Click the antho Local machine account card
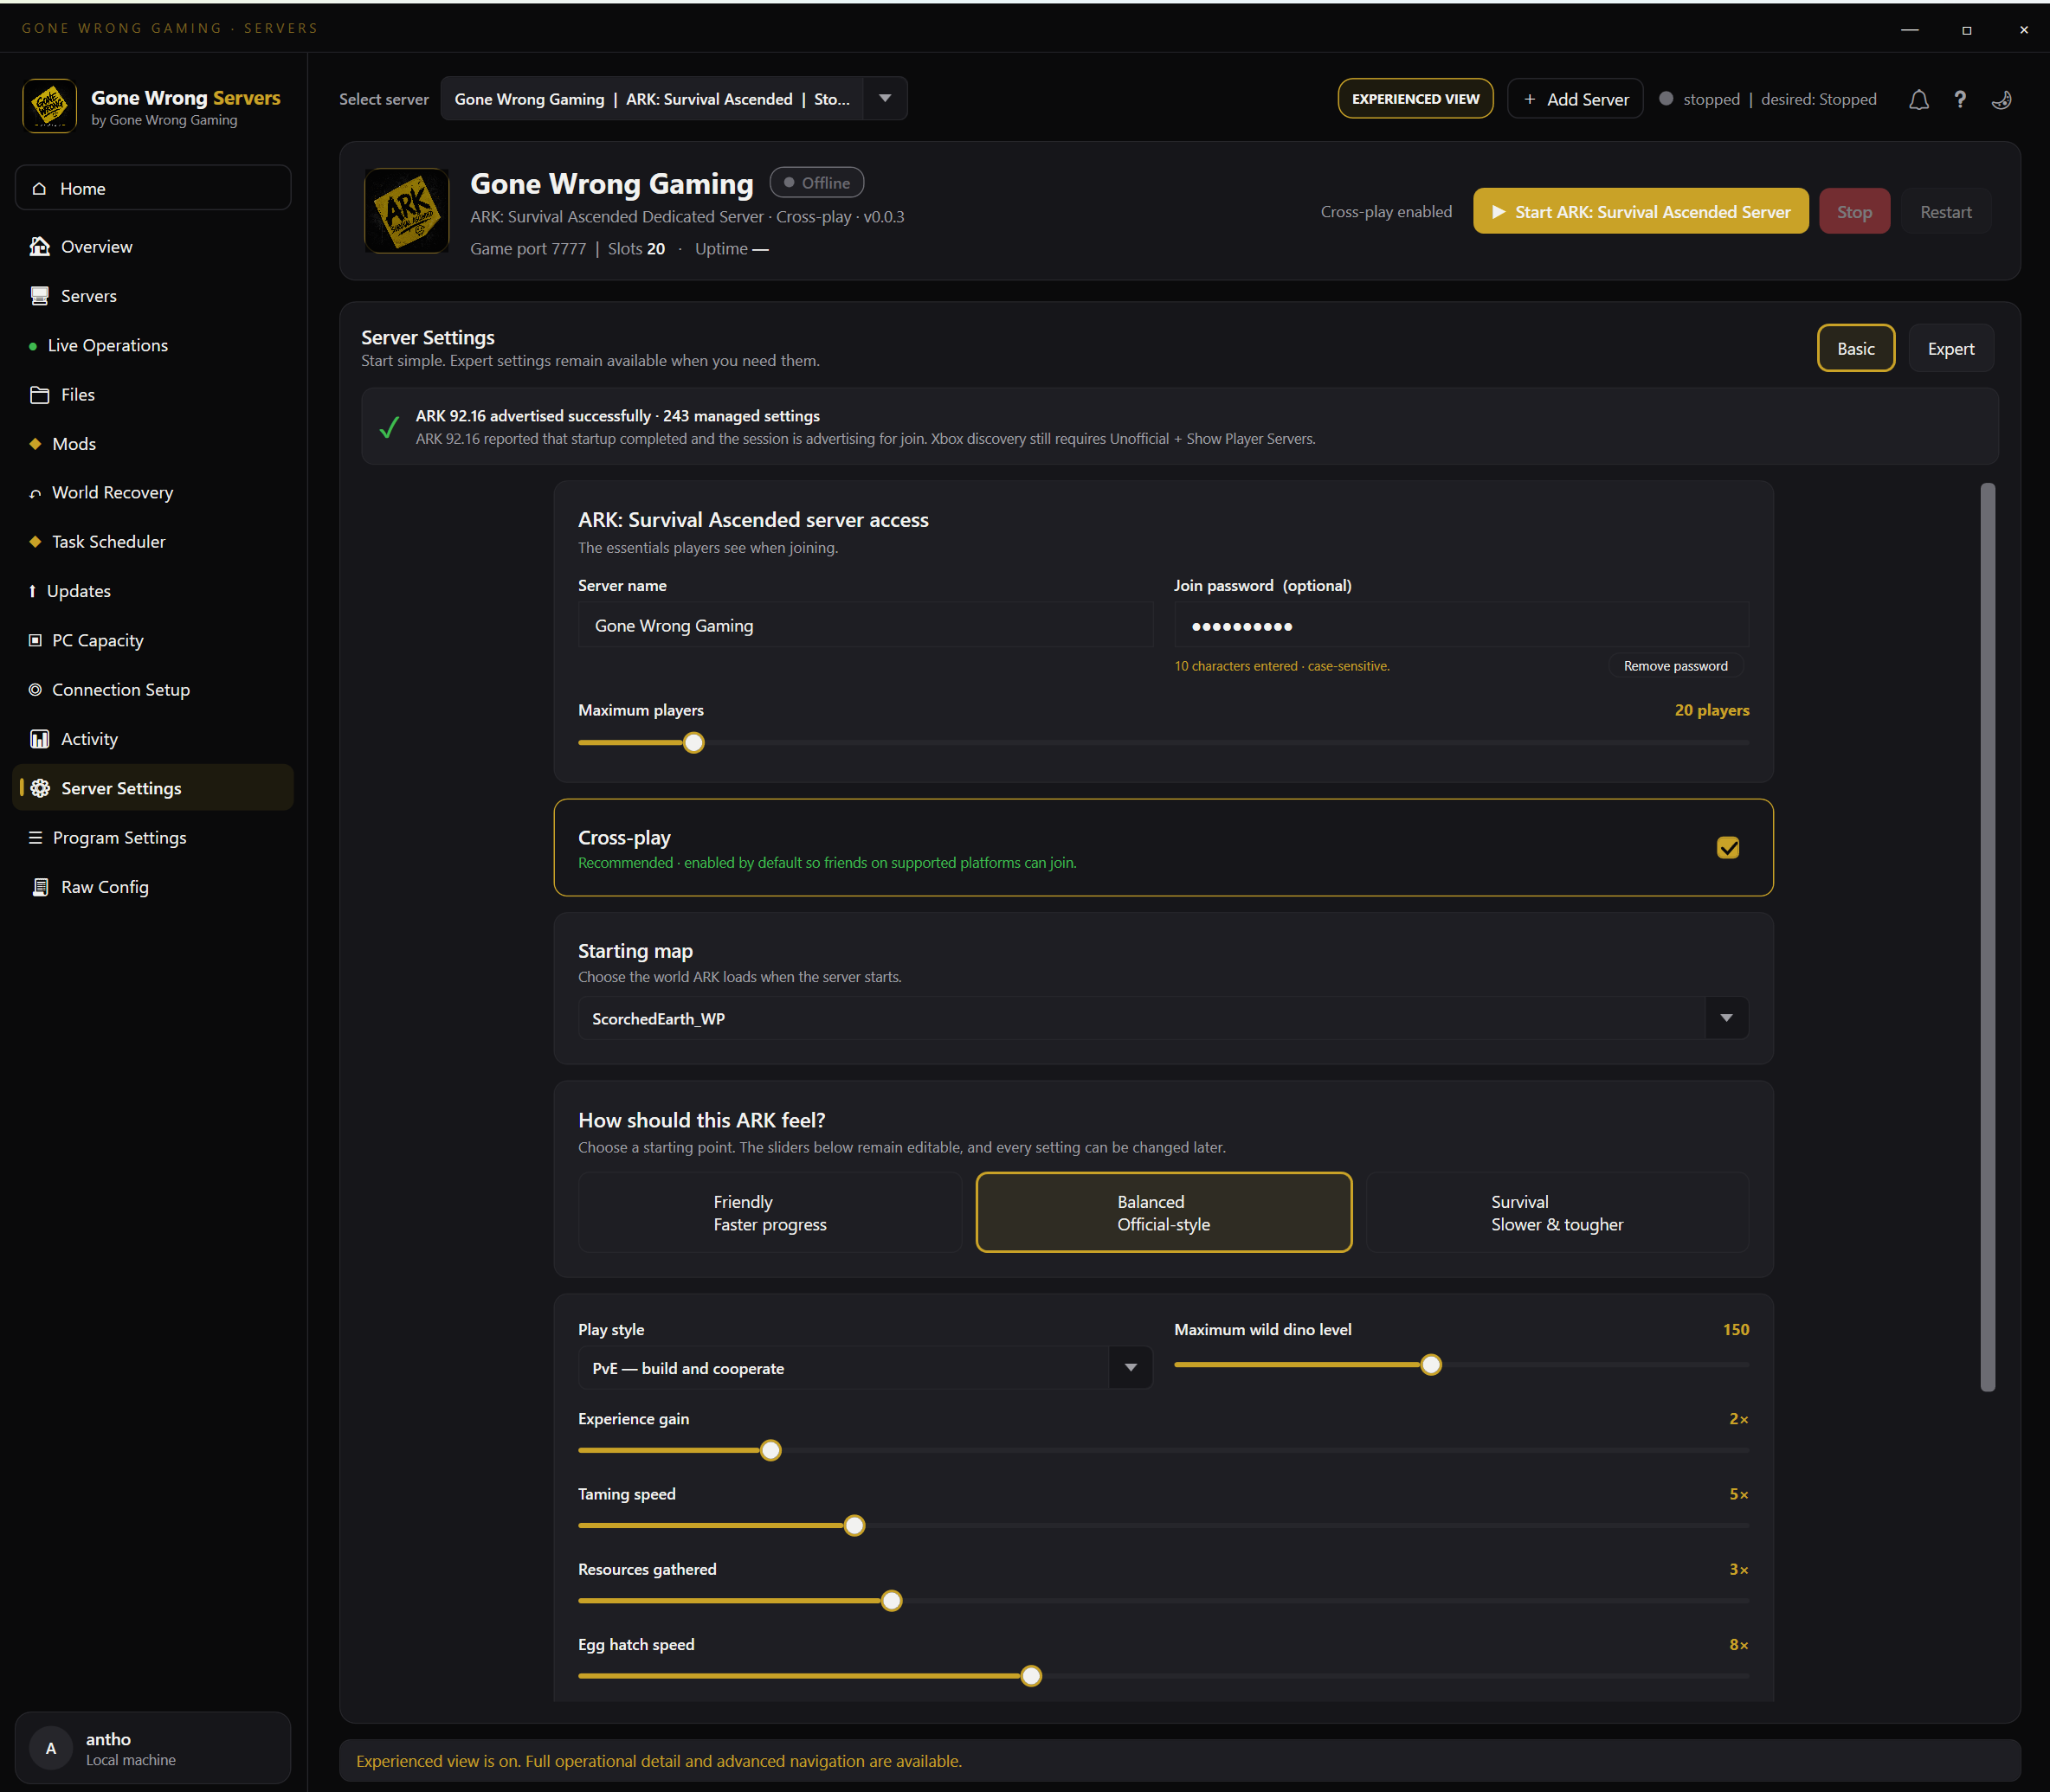Viewport: 2050px width, 1792px height. 153,1748
